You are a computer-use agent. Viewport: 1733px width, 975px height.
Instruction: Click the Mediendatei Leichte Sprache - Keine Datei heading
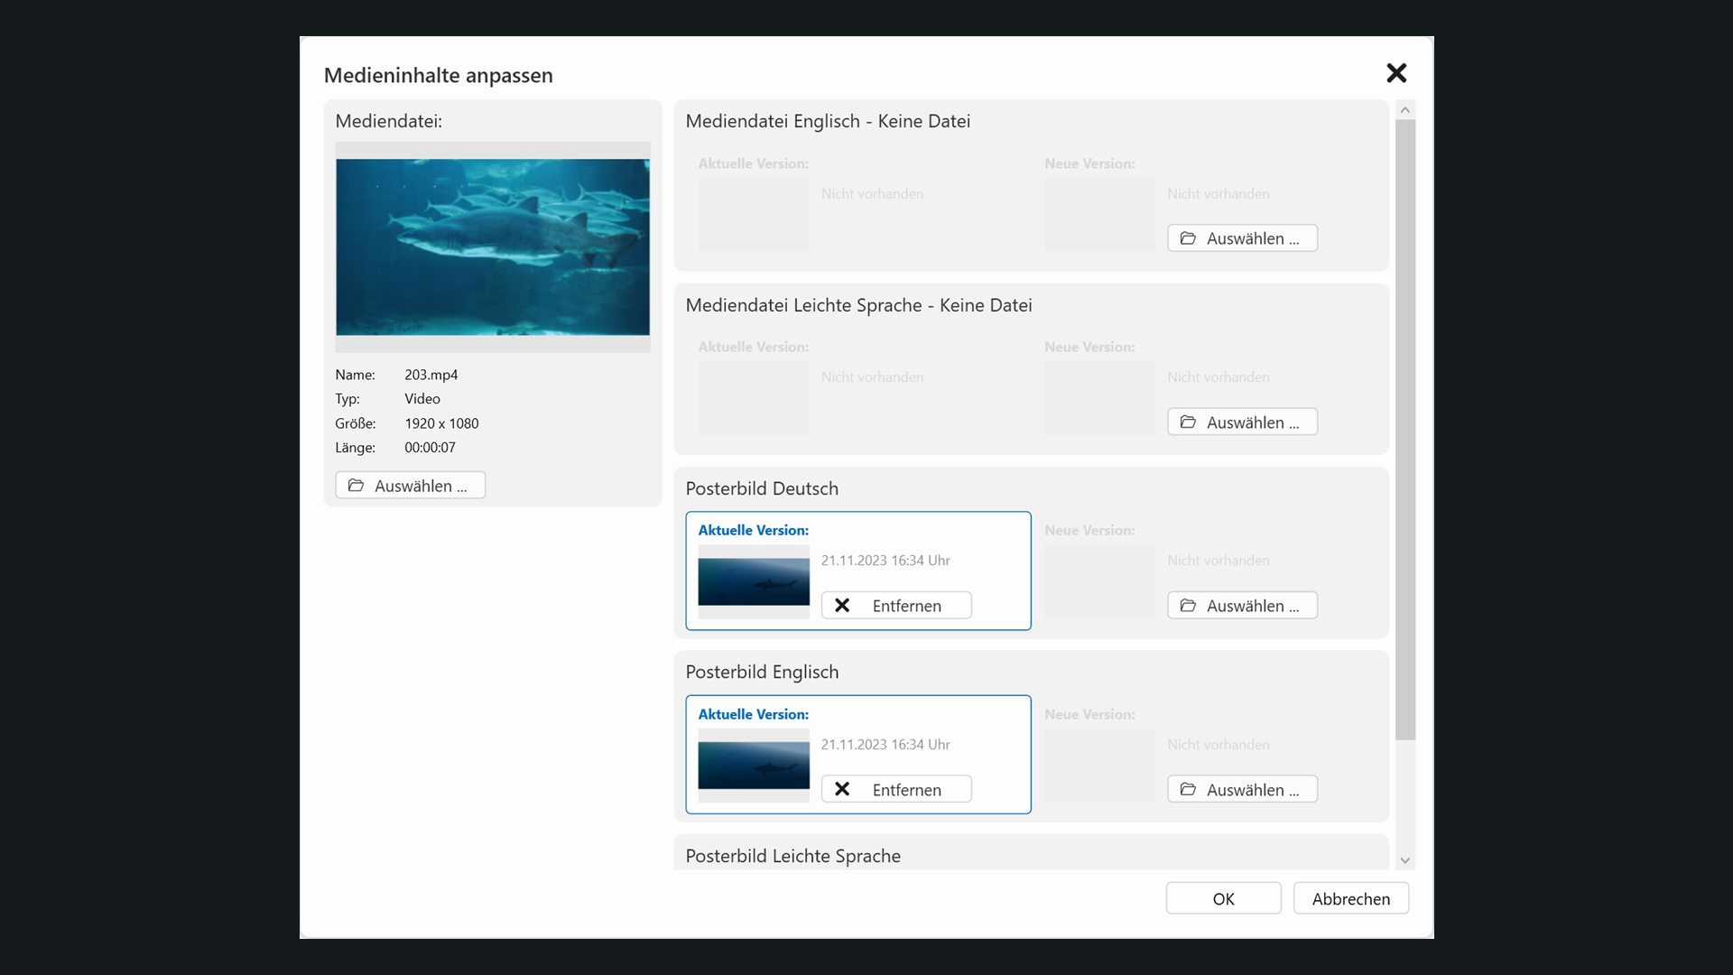[858, 306]
